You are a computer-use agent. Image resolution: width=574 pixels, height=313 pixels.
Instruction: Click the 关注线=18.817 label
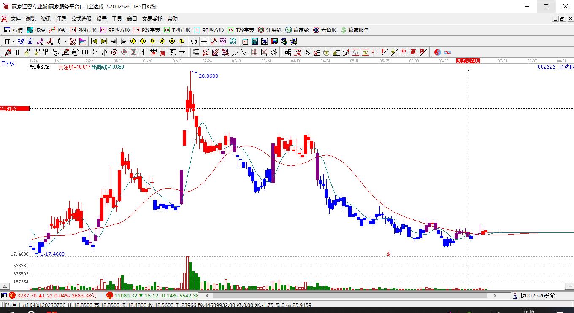point(74,67)
